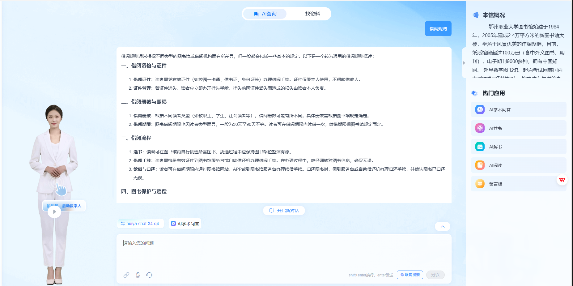Open the AI阅读 application
The image size is (573, 286).
pyautogui.click(x=518, y=165)
